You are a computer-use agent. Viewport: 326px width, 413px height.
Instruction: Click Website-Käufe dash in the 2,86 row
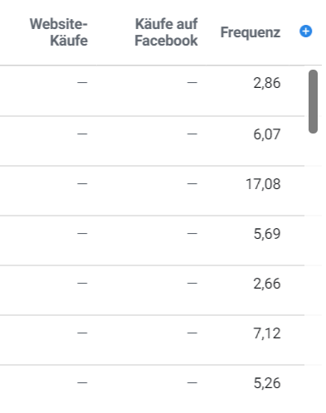[82, 82]
